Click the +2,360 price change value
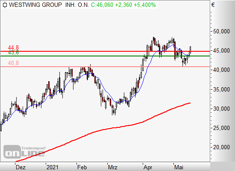The height and width of the screenshot is (171, 235). pos(123,5)
